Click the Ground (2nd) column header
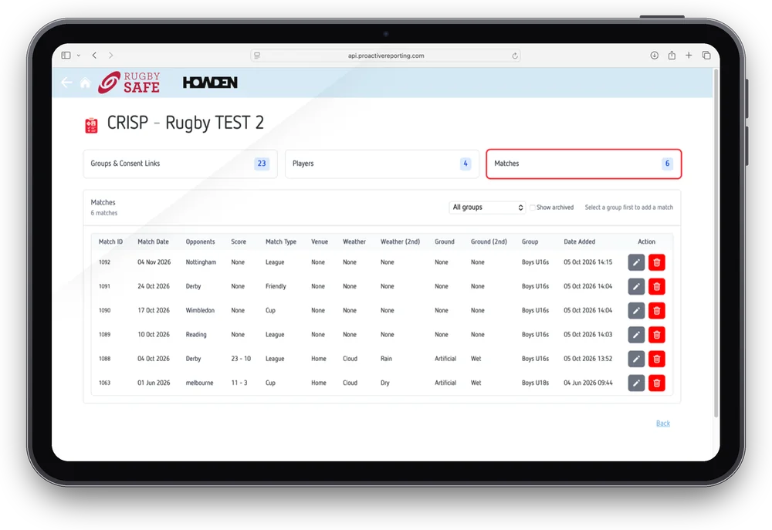772x530 pixels. 489,241
